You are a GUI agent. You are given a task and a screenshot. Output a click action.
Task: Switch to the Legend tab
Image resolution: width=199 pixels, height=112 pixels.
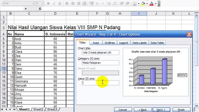[x=123, y=43]
